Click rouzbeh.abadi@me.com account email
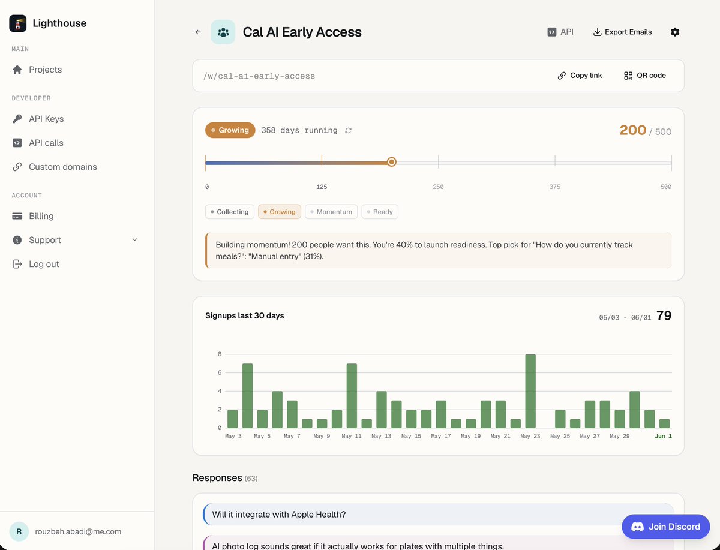Image resolution: width=720 pixels, height=550 pixels. [77, 531]
